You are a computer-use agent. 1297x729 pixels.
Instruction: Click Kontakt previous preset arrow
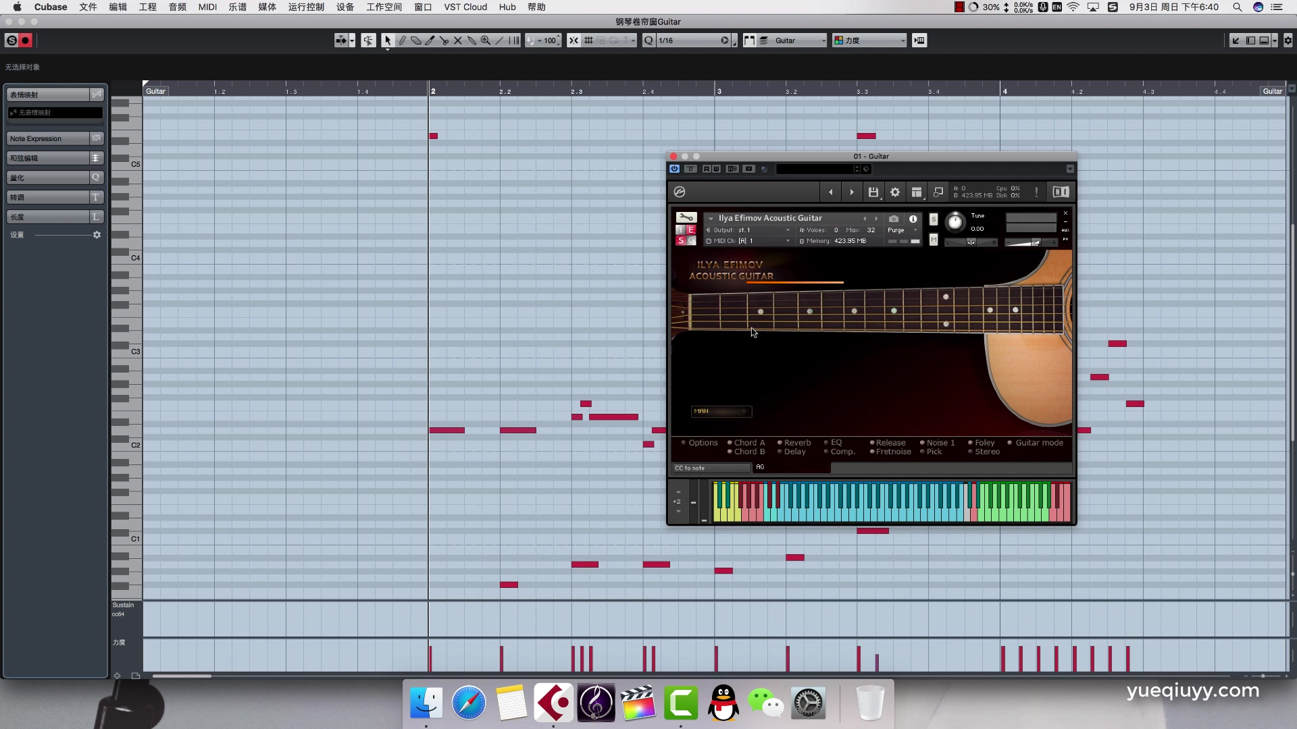click(x=830, y=192)
